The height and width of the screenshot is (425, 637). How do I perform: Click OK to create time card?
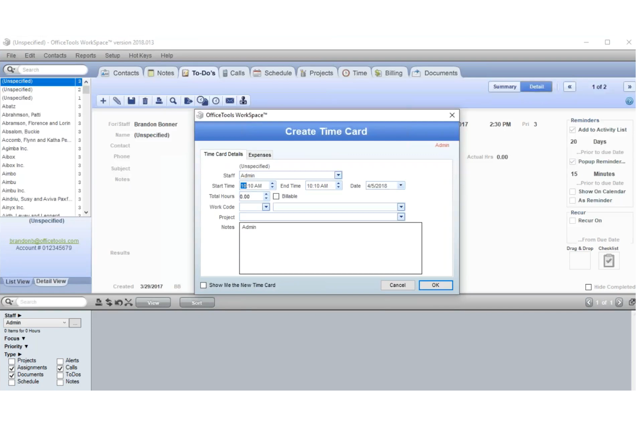tap(436, 285)
